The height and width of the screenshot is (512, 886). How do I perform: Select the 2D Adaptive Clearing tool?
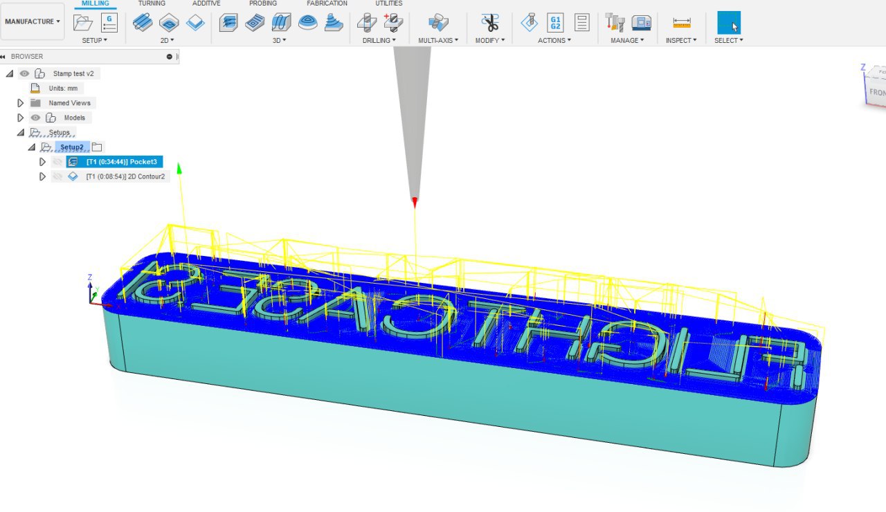point(143,23)
